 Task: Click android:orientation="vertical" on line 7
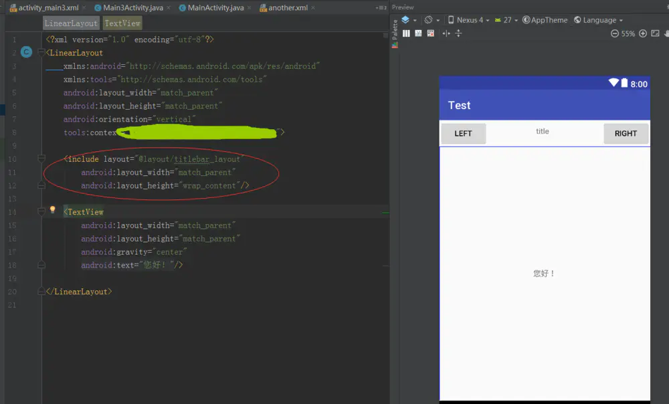[x=129, y=119]
